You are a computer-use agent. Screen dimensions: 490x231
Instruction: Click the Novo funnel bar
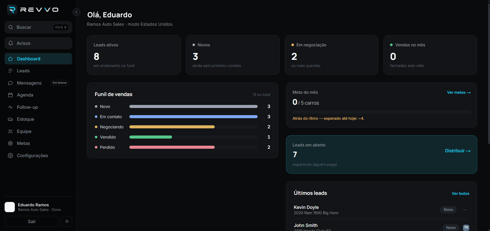193,106
